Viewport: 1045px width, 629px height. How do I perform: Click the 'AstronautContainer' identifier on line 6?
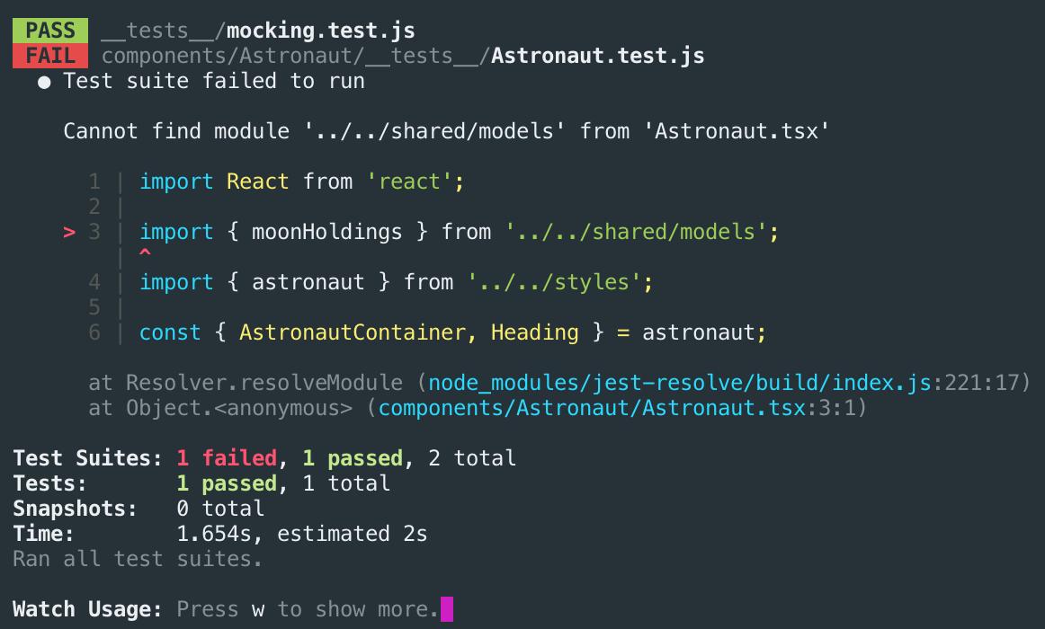pos(352,332)
